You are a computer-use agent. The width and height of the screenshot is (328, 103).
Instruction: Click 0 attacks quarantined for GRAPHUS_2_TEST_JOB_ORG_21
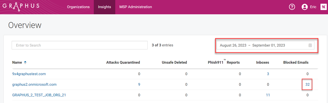pos(139,95)
